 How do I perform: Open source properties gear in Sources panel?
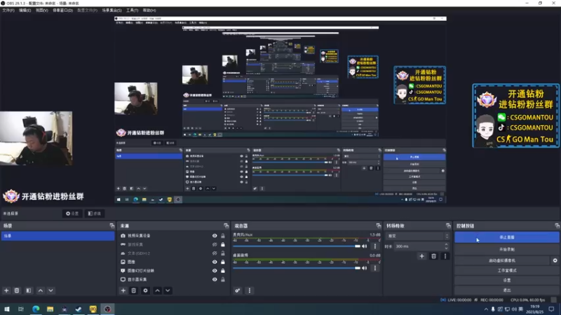pos(145,290)
